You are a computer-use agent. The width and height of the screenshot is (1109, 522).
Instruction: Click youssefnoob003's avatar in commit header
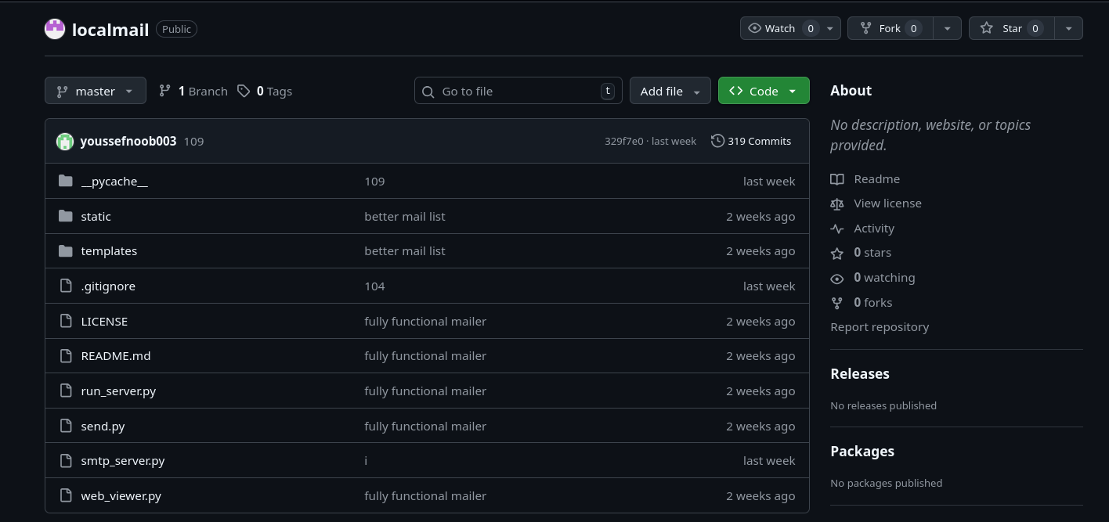65,142
